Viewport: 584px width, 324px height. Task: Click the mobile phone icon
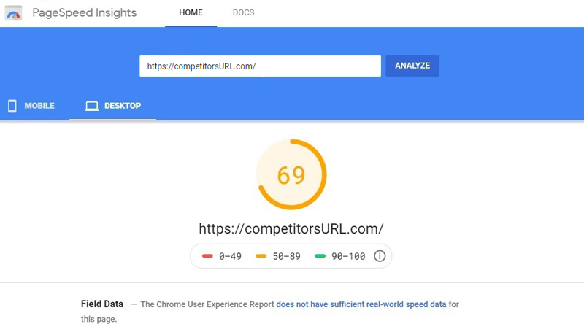tap(12, 106)
